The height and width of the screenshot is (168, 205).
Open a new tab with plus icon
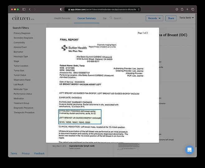point(187,9)
